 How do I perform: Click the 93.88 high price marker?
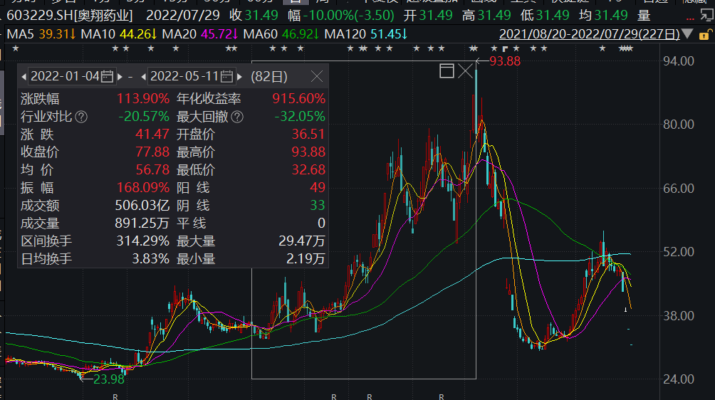point(505,61)
